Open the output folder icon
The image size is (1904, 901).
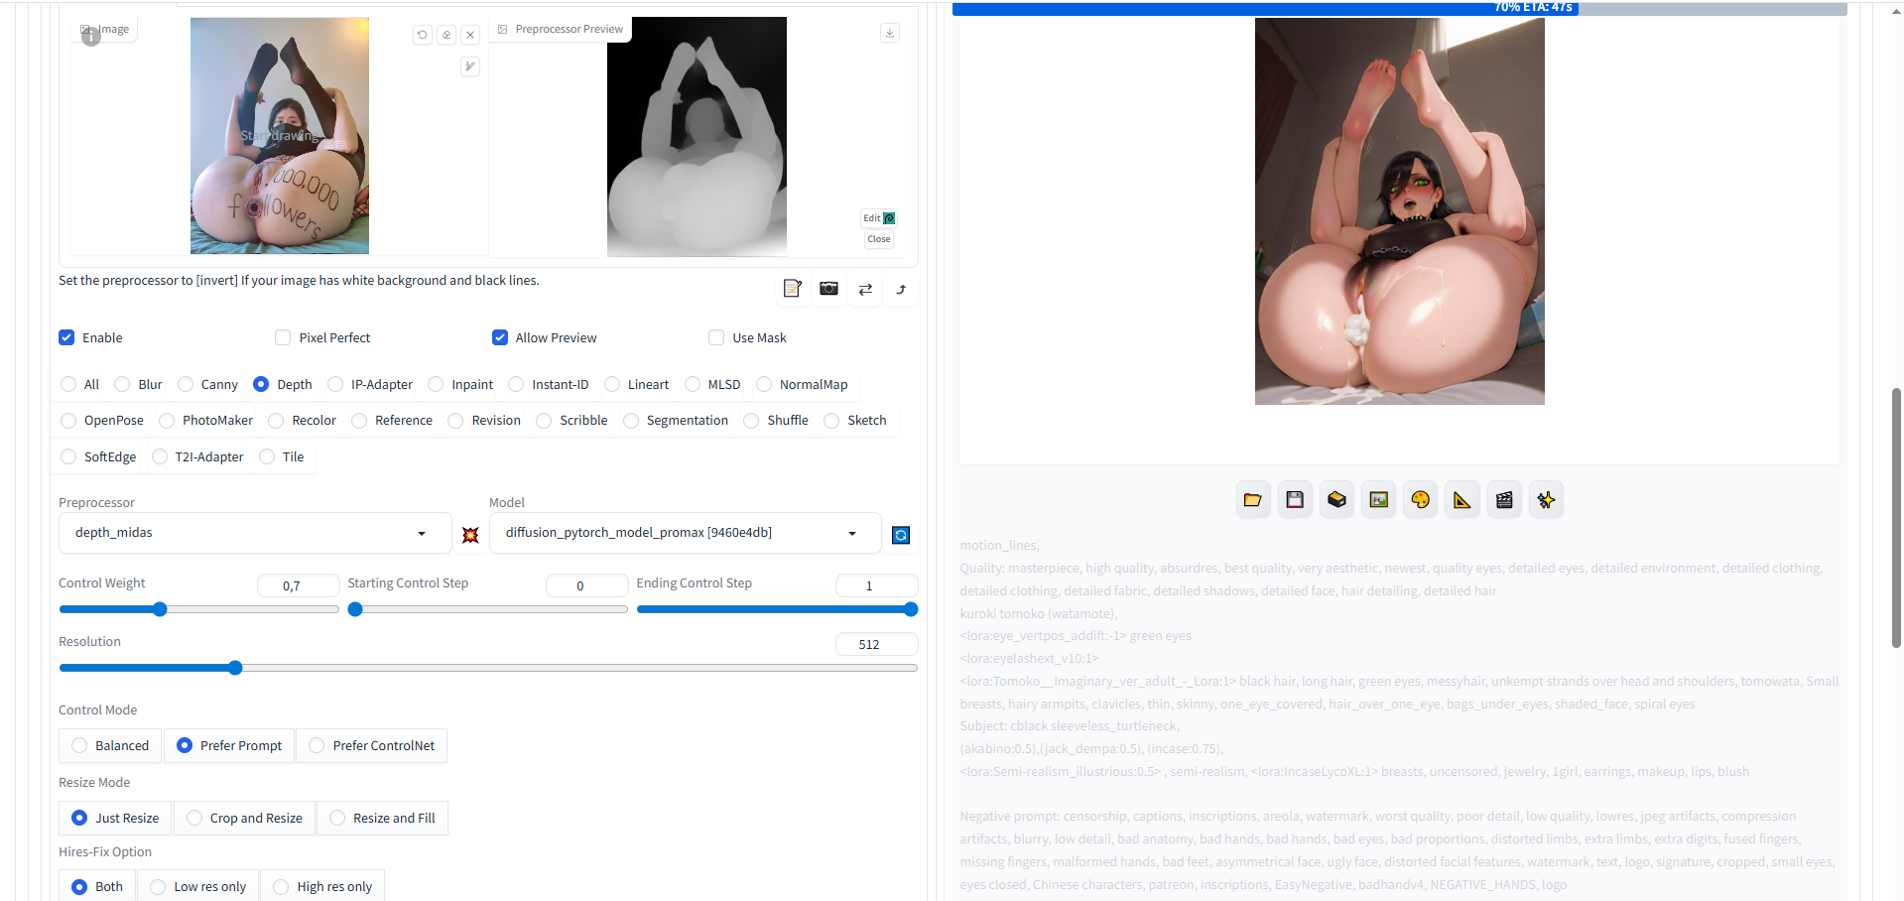[1253, 500]
